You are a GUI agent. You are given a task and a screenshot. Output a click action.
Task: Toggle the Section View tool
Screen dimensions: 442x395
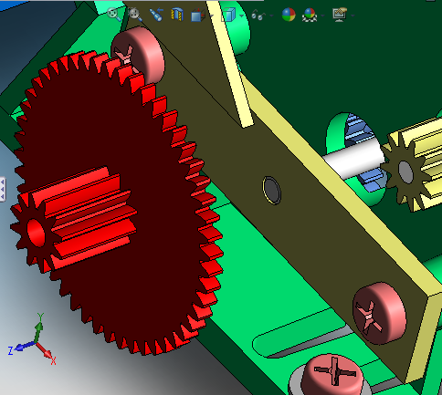click(177, 15)
